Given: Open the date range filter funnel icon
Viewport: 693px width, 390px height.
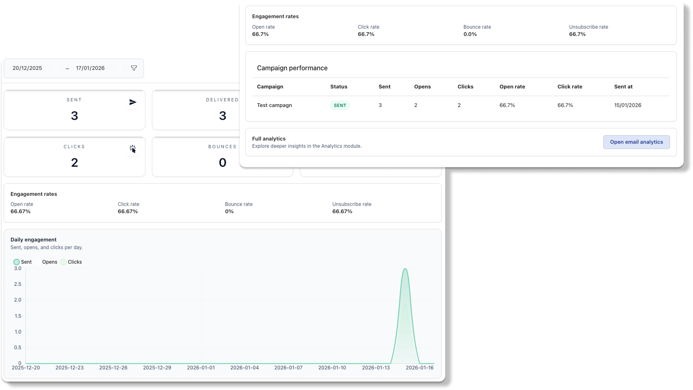Looking at the screenshot, I should pos(134,68).
